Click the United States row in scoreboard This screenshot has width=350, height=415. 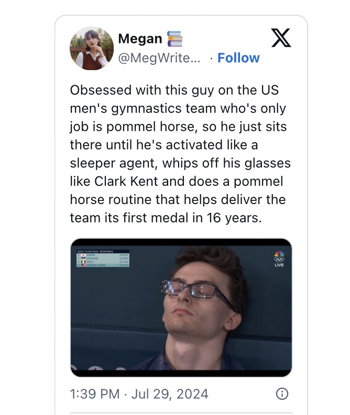pyautogui.click(x=103, y=265)
